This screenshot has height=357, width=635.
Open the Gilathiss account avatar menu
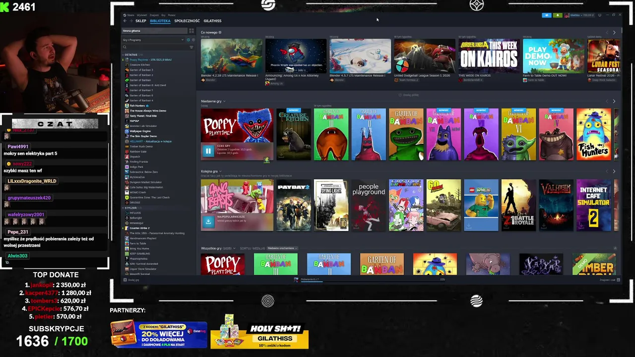click(567, 15)
